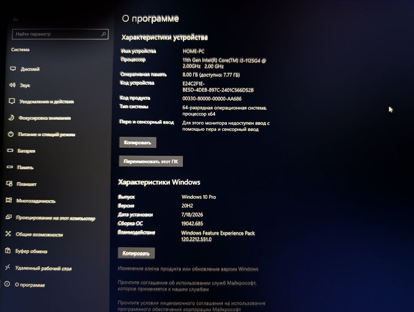The height and width of the screenshot is (312, 414).
Task: Click the Sound speaker icon
Action: click(13, 85)
